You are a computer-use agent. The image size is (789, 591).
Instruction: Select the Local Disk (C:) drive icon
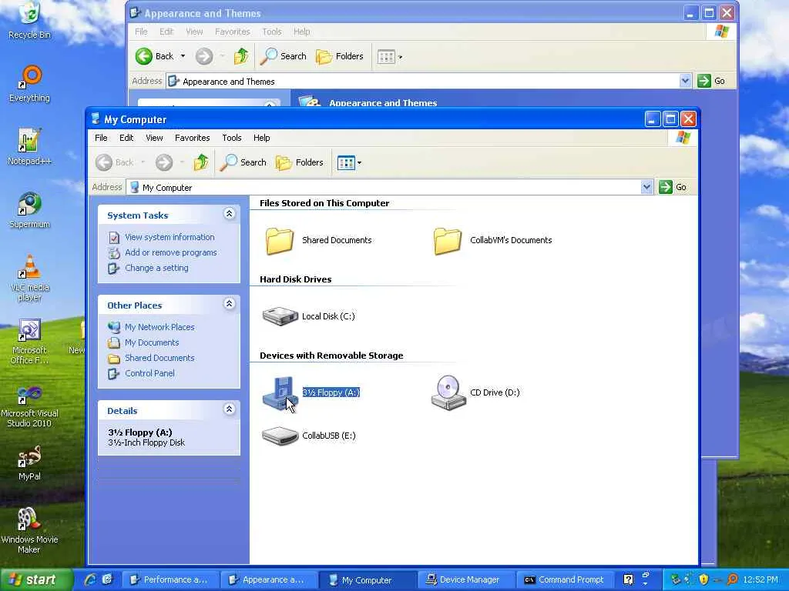280,316
